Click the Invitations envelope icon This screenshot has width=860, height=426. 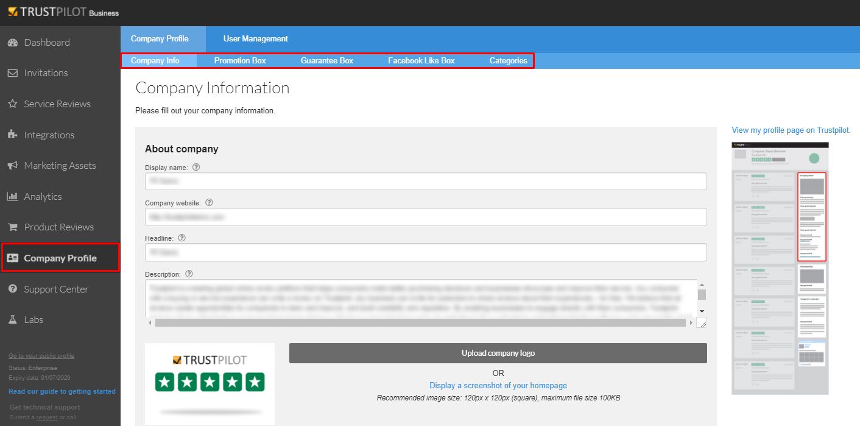click(x=13, y=73)
